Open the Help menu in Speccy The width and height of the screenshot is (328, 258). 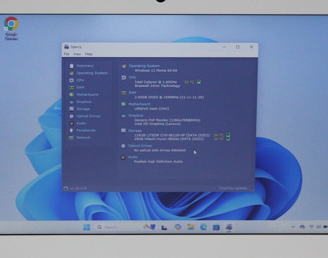click(89, 54)
